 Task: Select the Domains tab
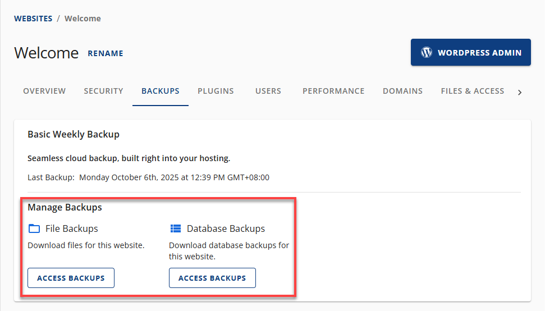pos(402,91)
